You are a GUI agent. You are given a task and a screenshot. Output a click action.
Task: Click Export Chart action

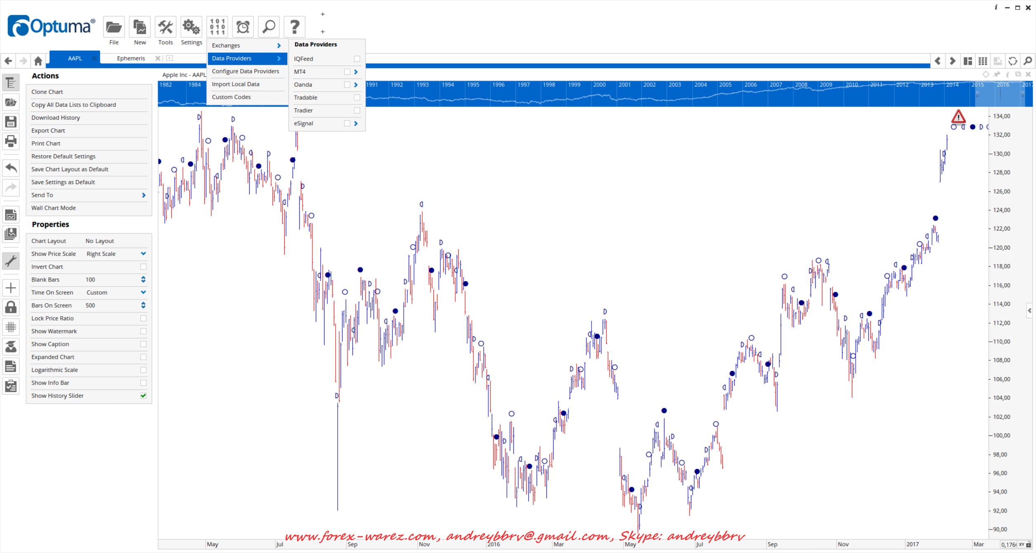click(48, 130)
